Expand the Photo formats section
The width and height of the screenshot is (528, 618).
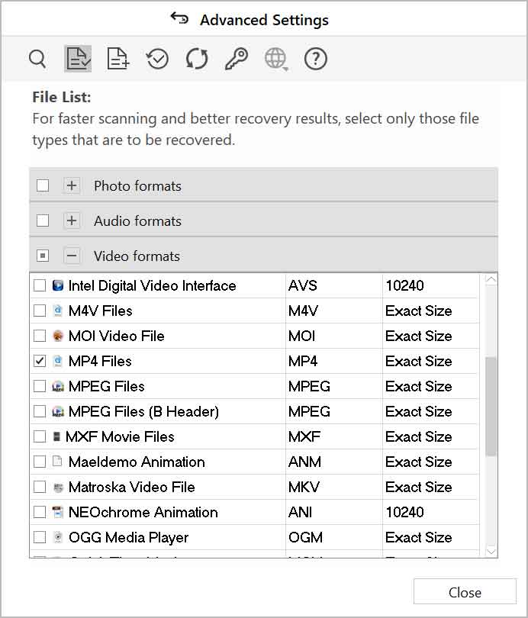[72, 185]
